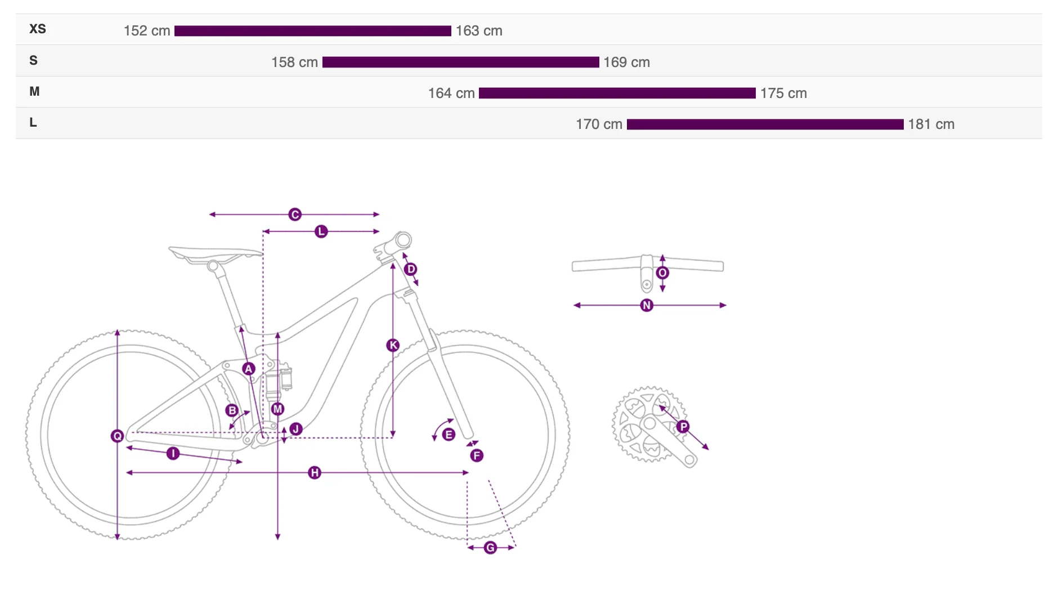Screen dimensions: 1058x608
Task: Select the B seat angle marker
Action: coord(232,410)
